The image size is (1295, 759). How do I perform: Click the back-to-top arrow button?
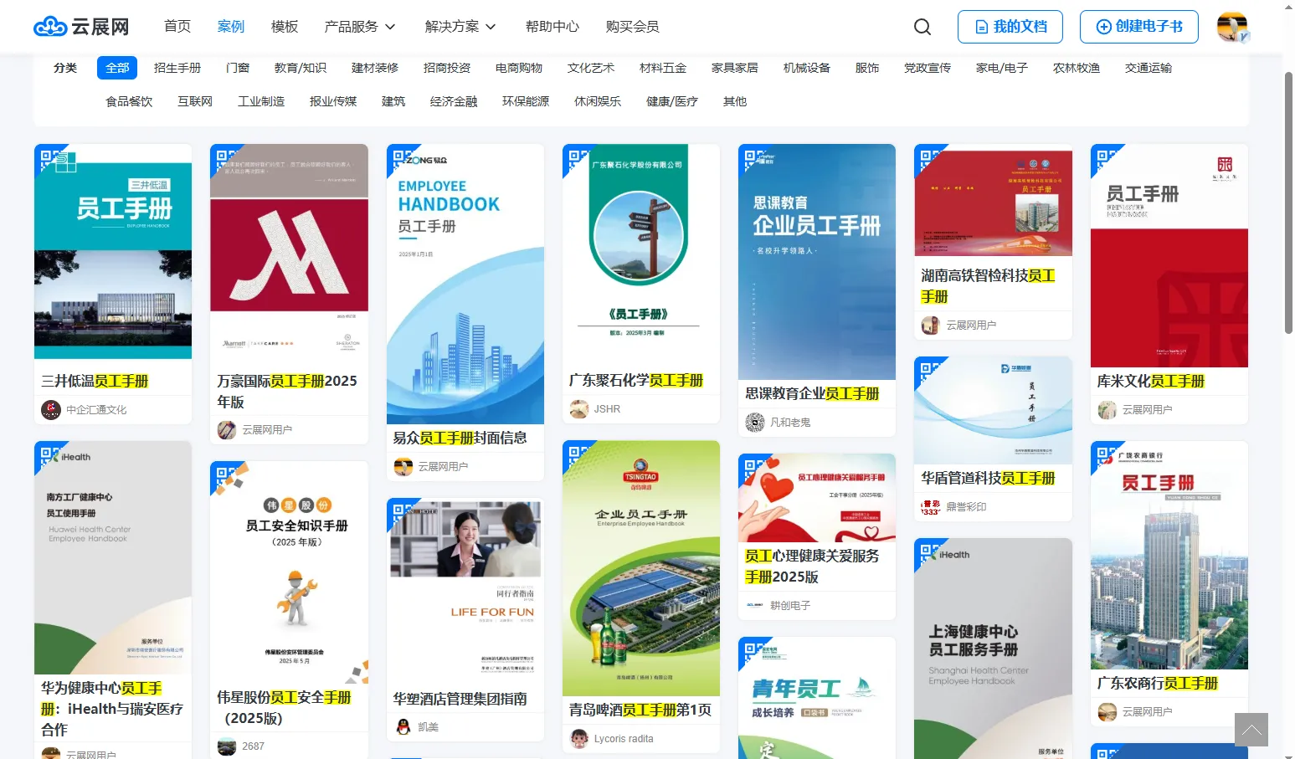1251,730
